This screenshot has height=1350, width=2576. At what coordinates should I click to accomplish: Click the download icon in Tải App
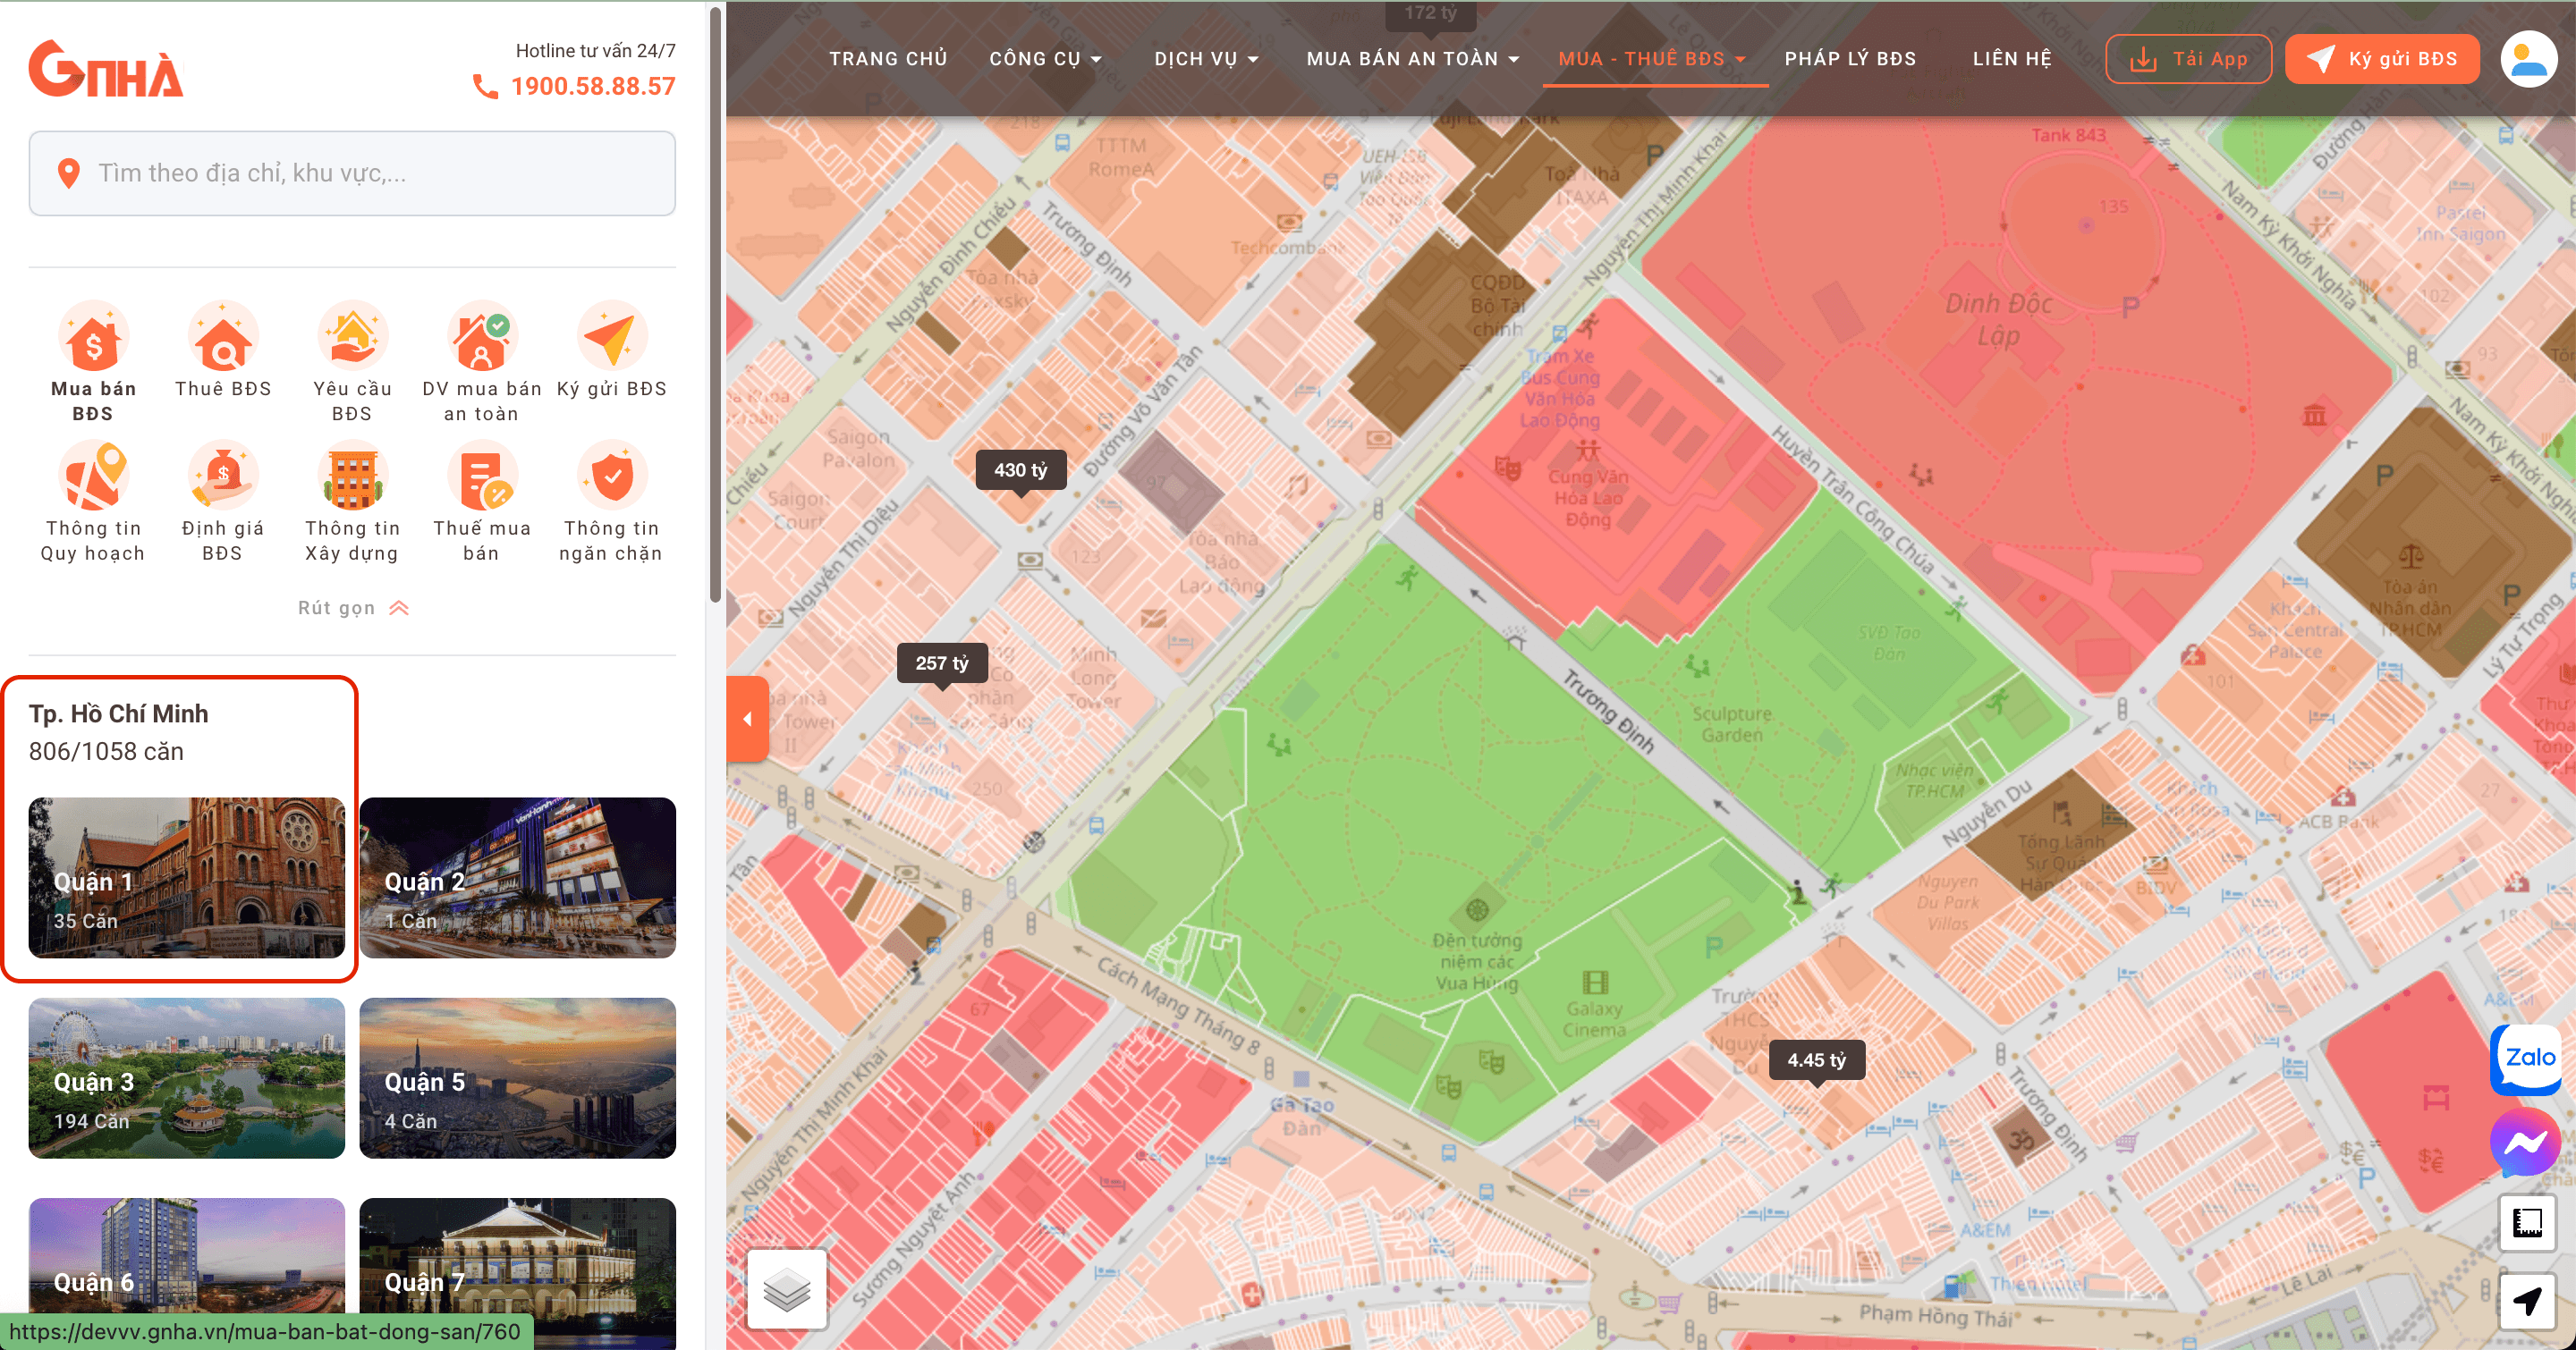click(2143, 60)
